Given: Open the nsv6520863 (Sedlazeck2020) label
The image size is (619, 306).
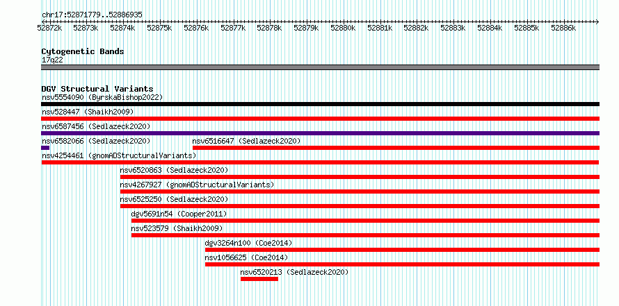Looking at the screenshot, I should coord(174,170).
